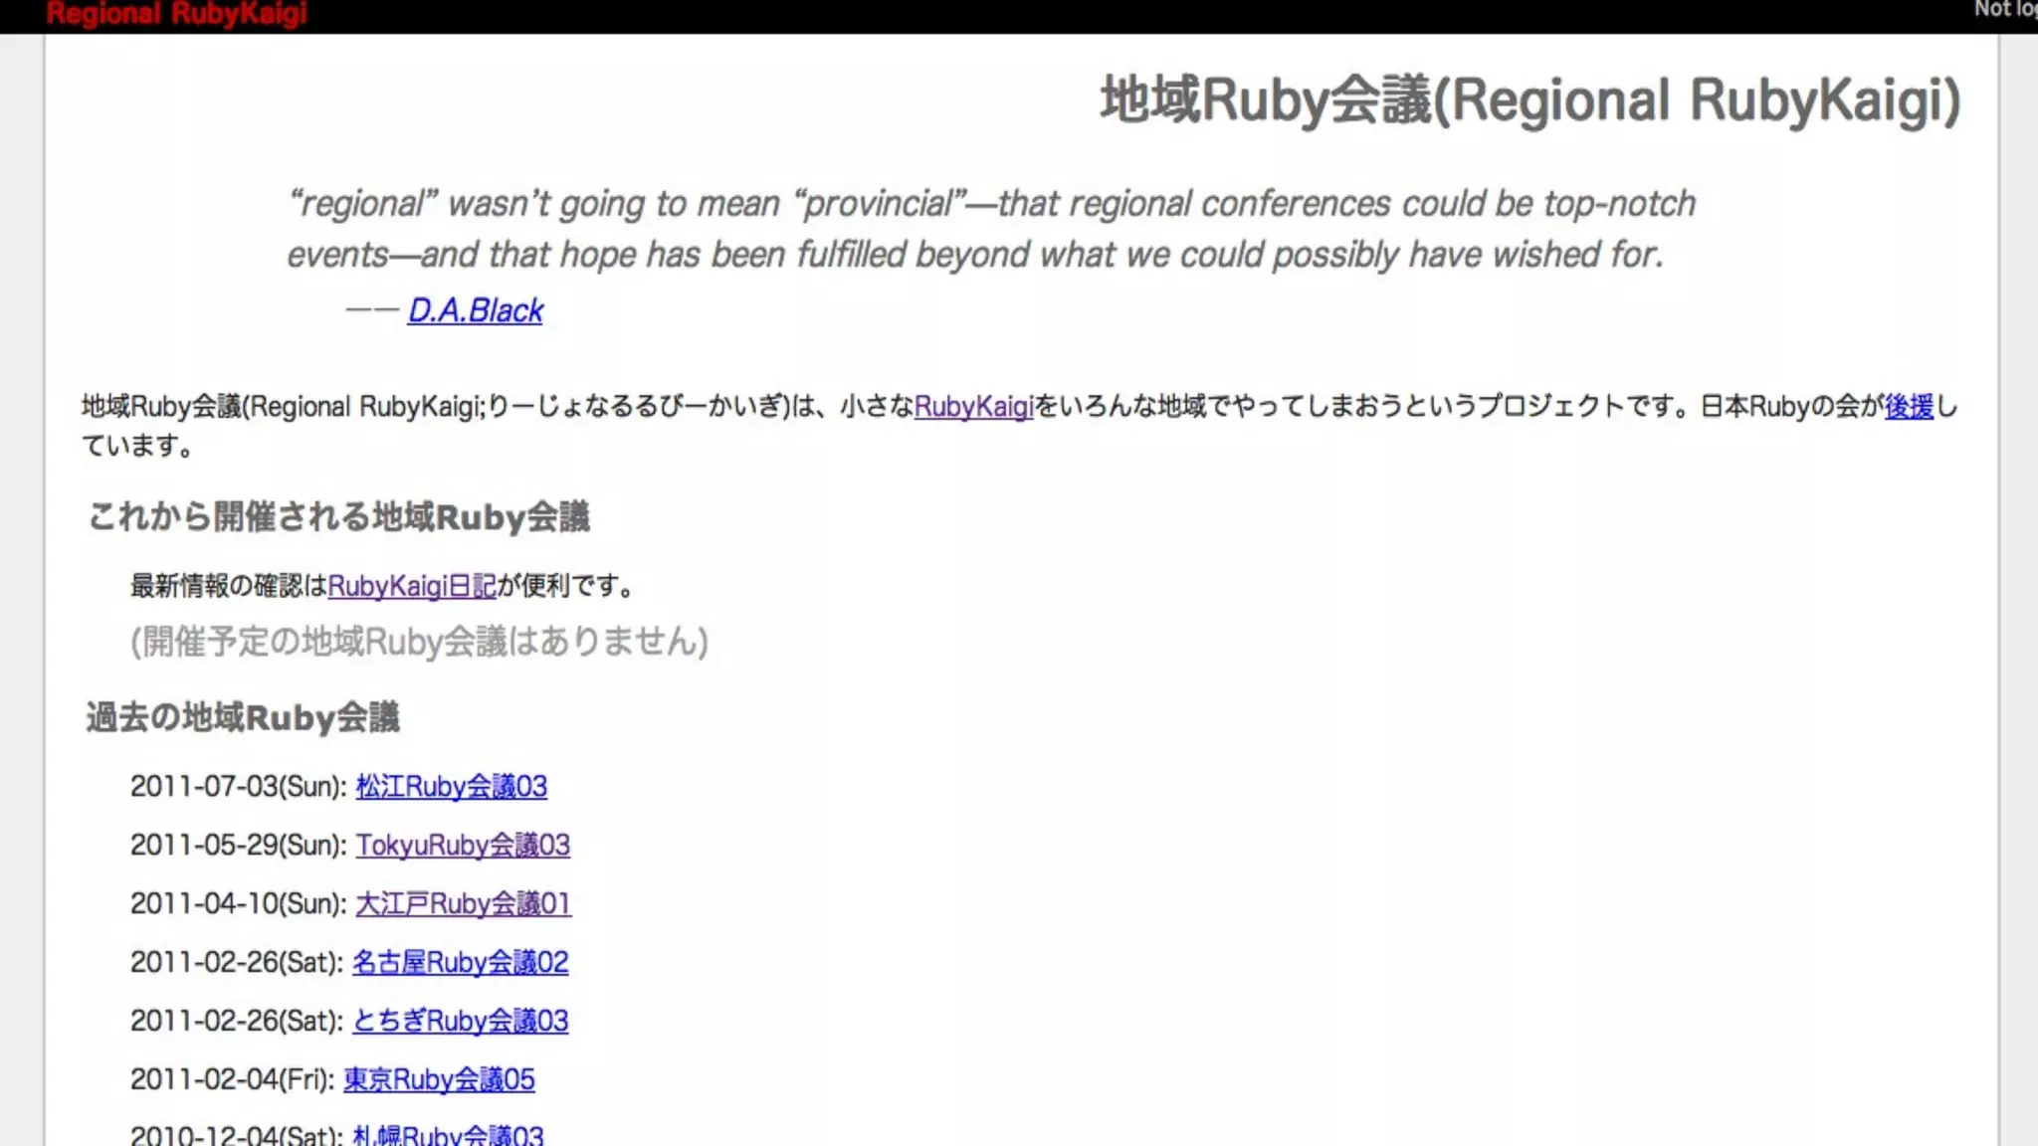Click the heading これから開催される地域Ruby会議
The image size is (2038, 1146).
coord(338,517)
